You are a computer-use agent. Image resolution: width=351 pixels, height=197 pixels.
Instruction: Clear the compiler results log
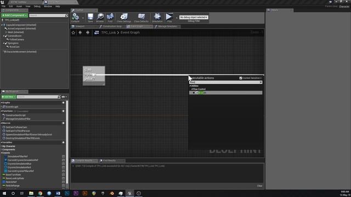[x=259, y=186]
